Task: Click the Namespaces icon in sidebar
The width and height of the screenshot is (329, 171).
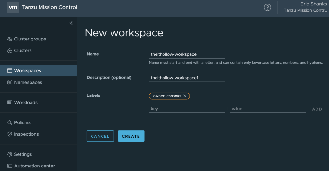Action: point(10,83)
